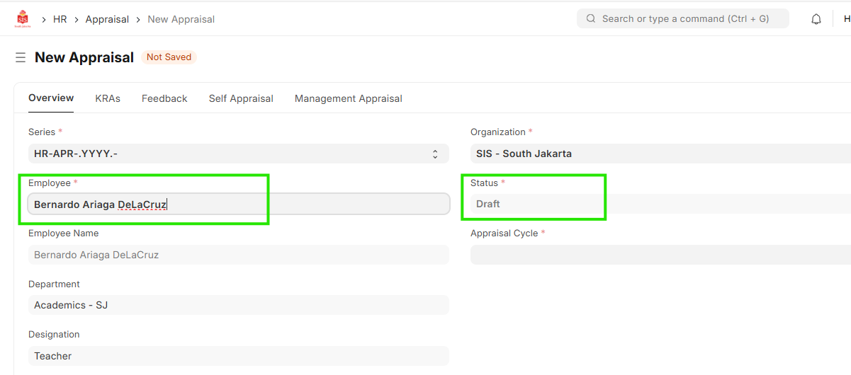Open the notifications bell icon
This screenshot has height=375, width=851.
[x=816, y=19]
